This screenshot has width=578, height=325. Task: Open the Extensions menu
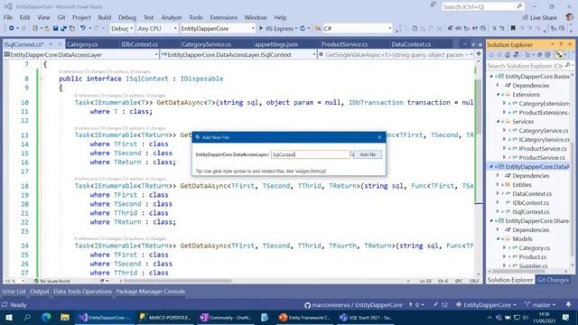(x=223, y=17)
